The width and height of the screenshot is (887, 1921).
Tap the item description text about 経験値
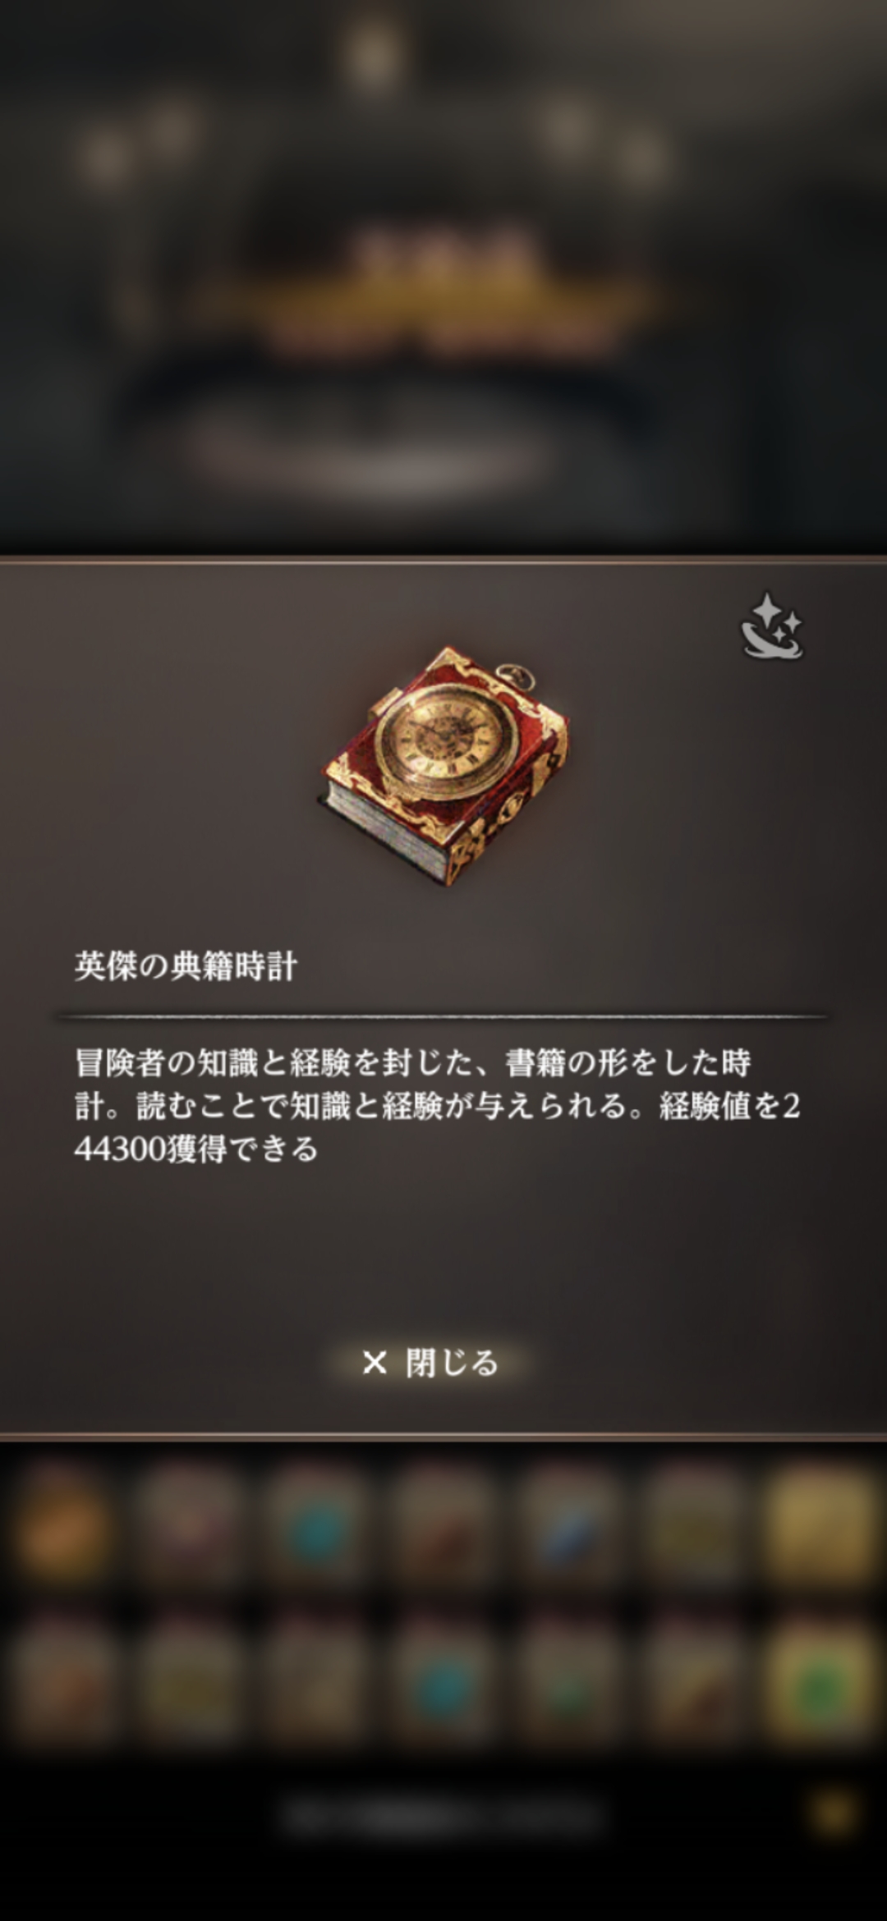click(x=437, y=1106)
